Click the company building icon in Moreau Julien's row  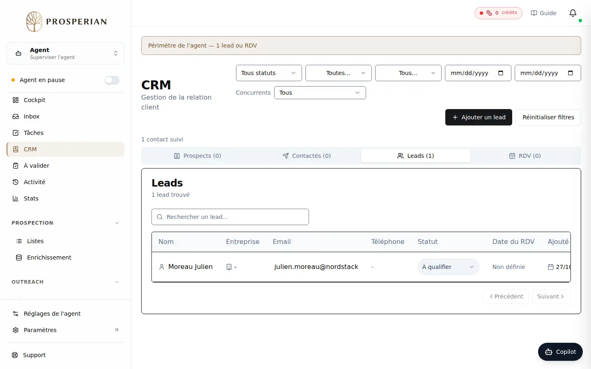point(229,267)
